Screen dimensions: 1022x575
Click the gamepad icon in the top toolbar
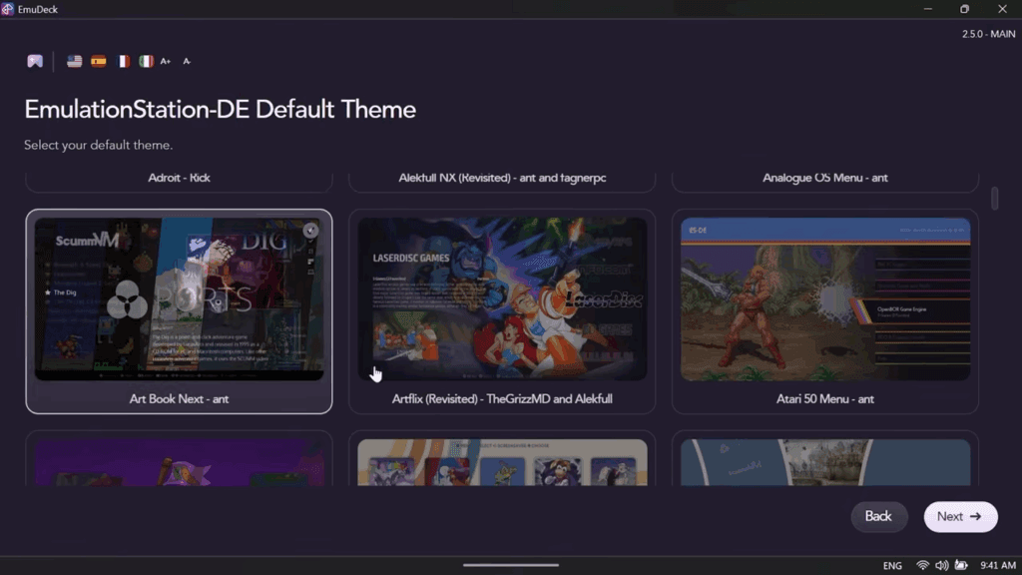coord(35,61)
